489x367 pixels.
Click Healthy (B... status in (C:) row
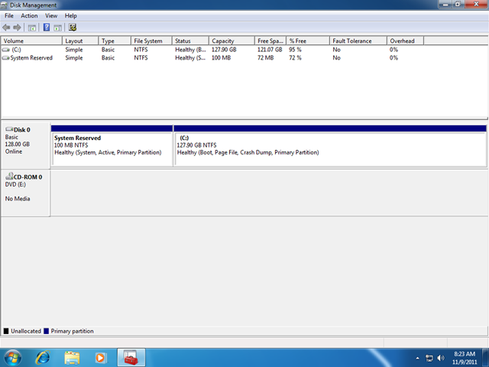click(190, 50)
